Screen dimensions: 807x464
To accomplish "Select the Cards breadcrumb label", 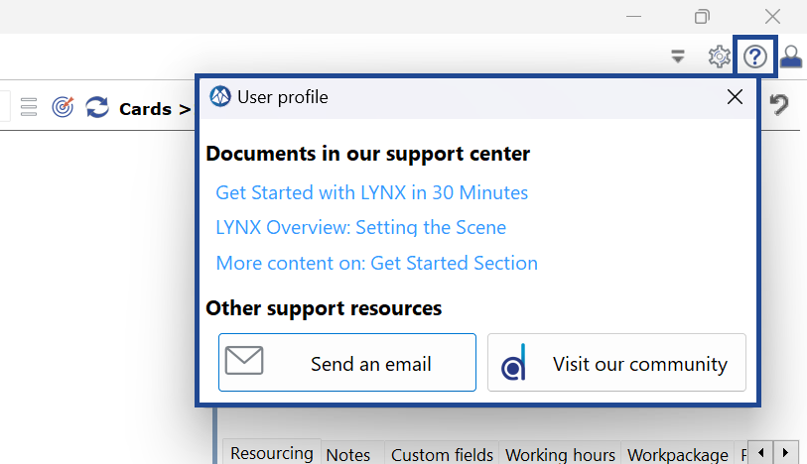I will click(145, 109).
